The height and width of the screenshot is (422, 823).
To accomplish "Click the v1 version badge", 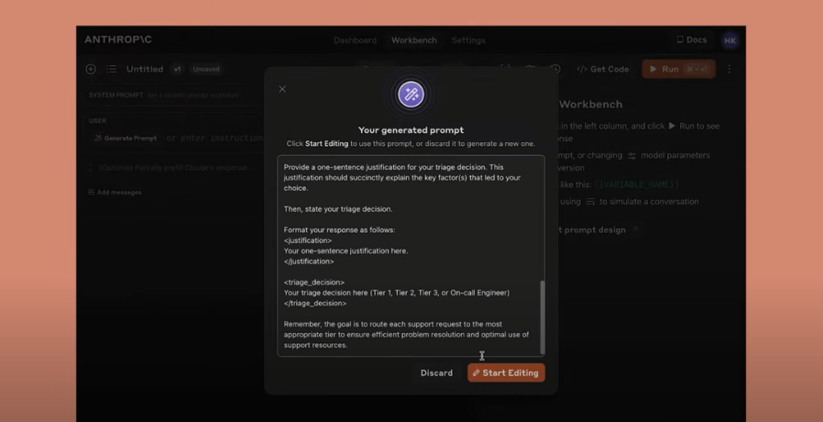I will [x=178, y=69].
